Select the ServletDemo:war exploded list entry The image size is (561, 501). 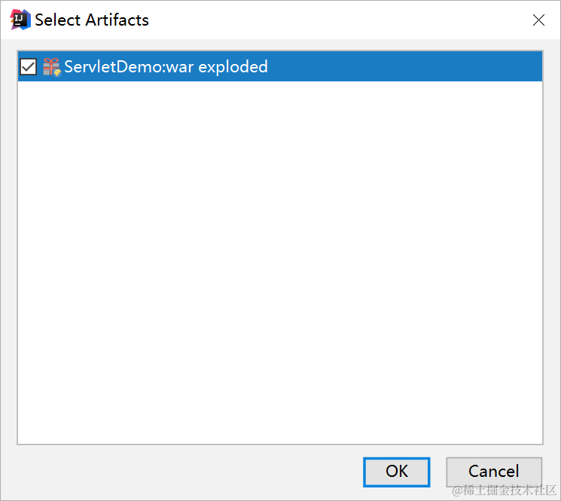[x=280, y=66]
